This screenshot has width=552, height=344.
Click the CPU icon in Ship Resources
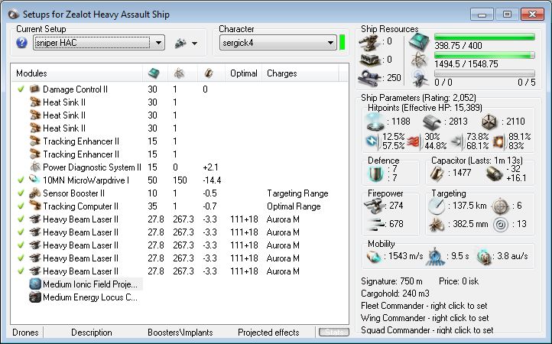coord(419,41)
